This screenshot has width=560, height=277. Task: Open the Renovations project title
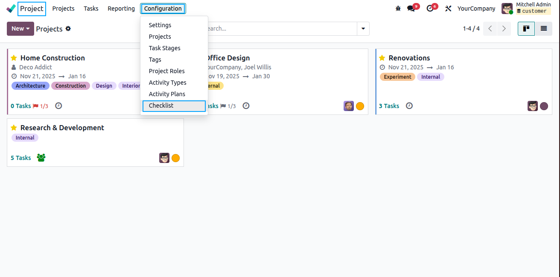click(x=409, y=58)
